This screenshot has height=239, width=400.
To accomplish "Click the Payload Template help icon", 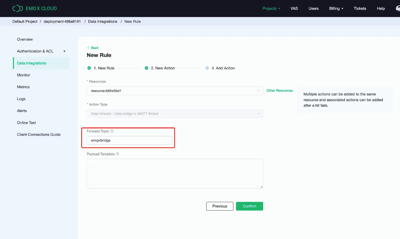I will pos(117,154).
